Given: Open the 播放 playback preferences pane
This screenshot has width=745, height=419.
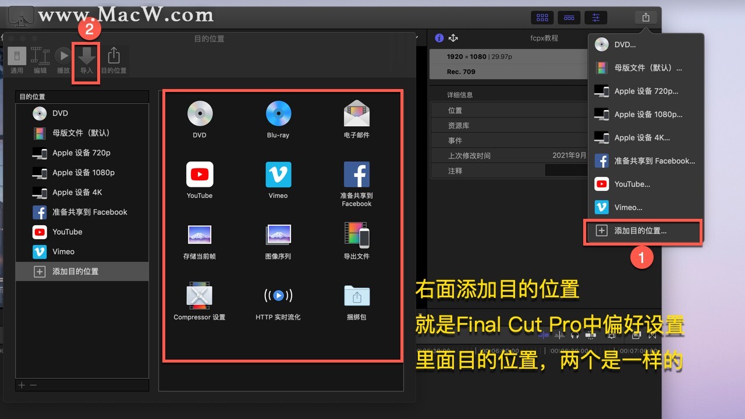Looking at the screenshot, I should [x=63, y=61].
